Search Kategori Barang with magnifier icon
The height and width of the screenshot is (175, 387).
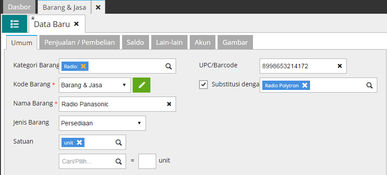pos(169,66)
